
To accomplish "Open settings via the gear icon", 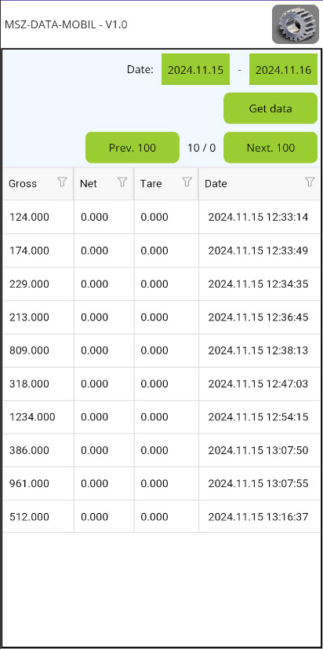I will point(296,24).
